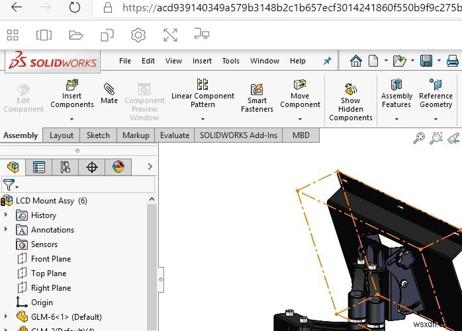Viewport: 462px width, 331px height.
Task: Expand Move Component dropdown arrow
Action: click(x=300, y=119)
